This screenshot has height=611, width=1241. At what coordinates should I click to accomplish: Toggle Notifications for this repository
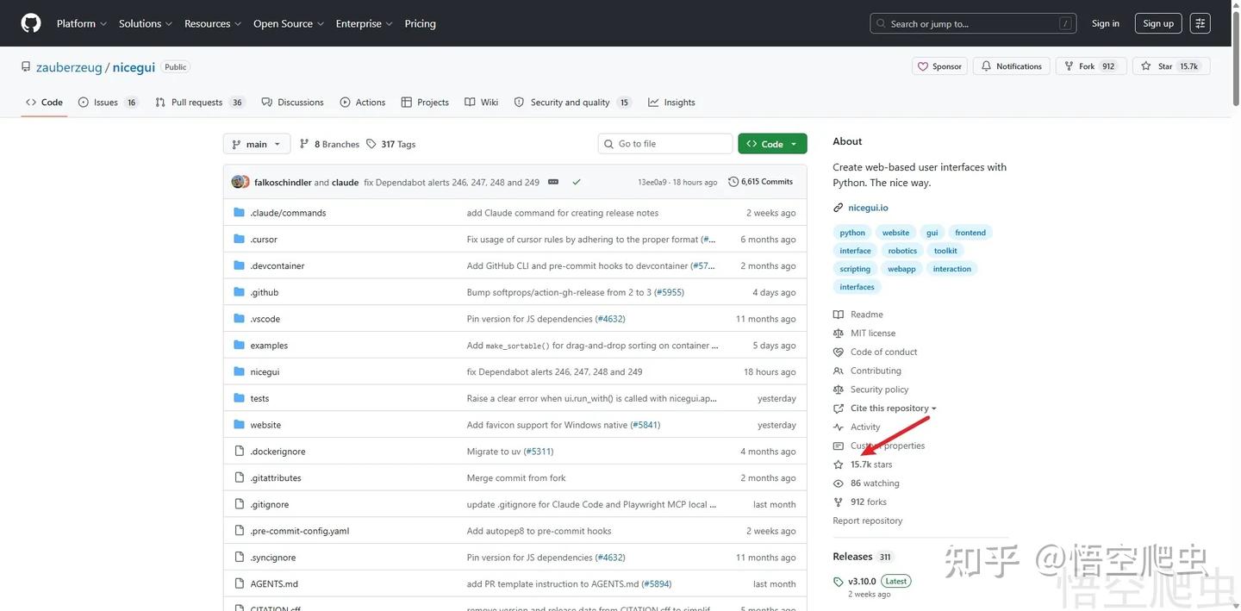pyautogui.click(x=1012, y=66)
